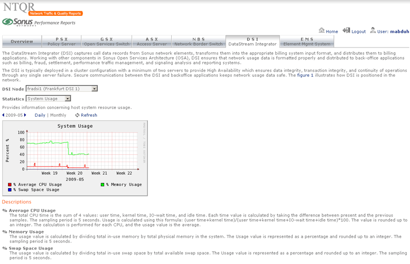Open user mabduh profile link

pos(399,31)
